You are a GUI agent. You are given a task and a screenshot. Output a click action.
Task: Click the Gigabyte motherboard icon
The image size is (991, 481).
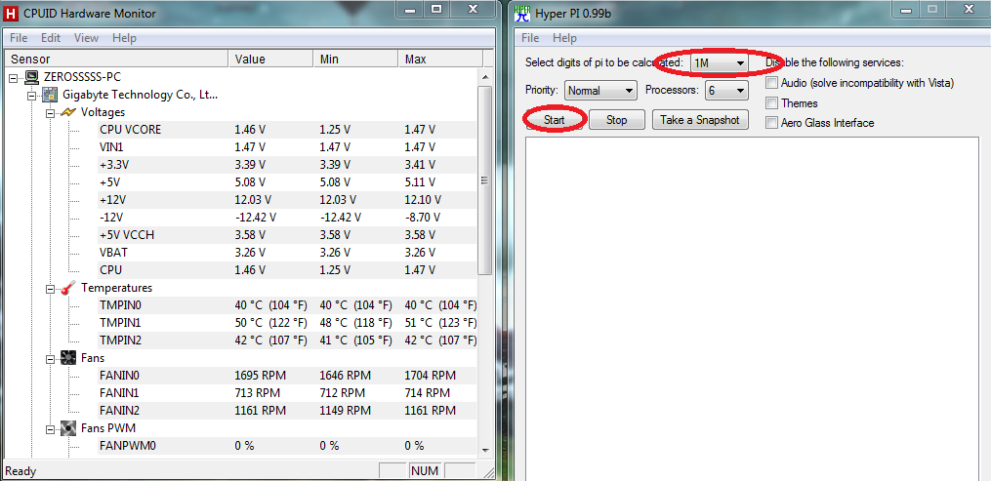(49, 95)
